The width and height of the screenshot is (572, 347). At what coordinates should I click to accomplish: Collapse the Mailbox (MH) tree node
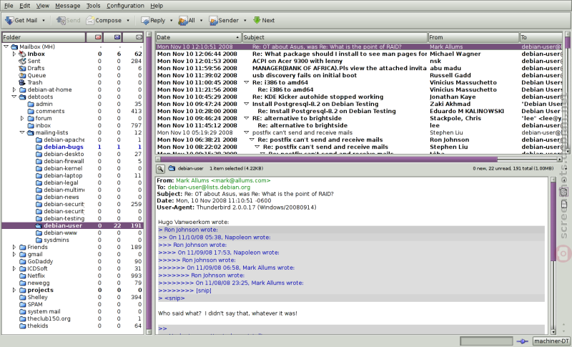pyautogui.click(x=6, y=47)
